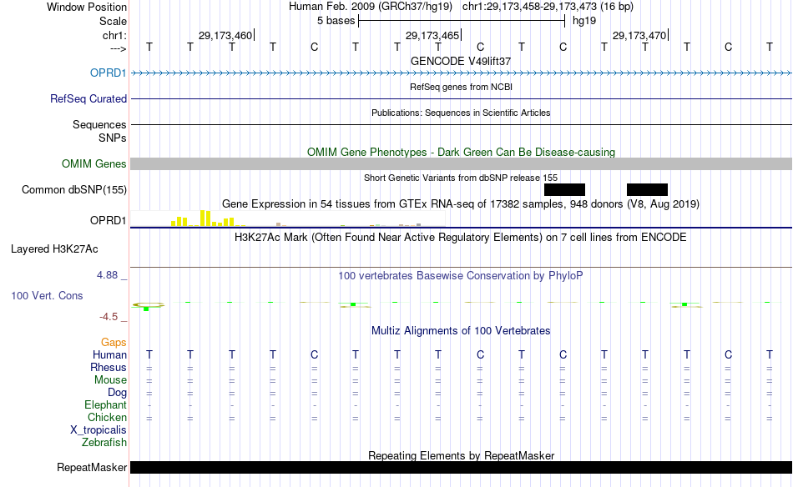Click the ---> strand direction arrow label

pos(119,48)
